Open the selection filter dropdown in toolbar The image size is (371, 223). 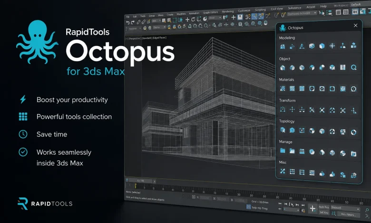coord(156,21)
